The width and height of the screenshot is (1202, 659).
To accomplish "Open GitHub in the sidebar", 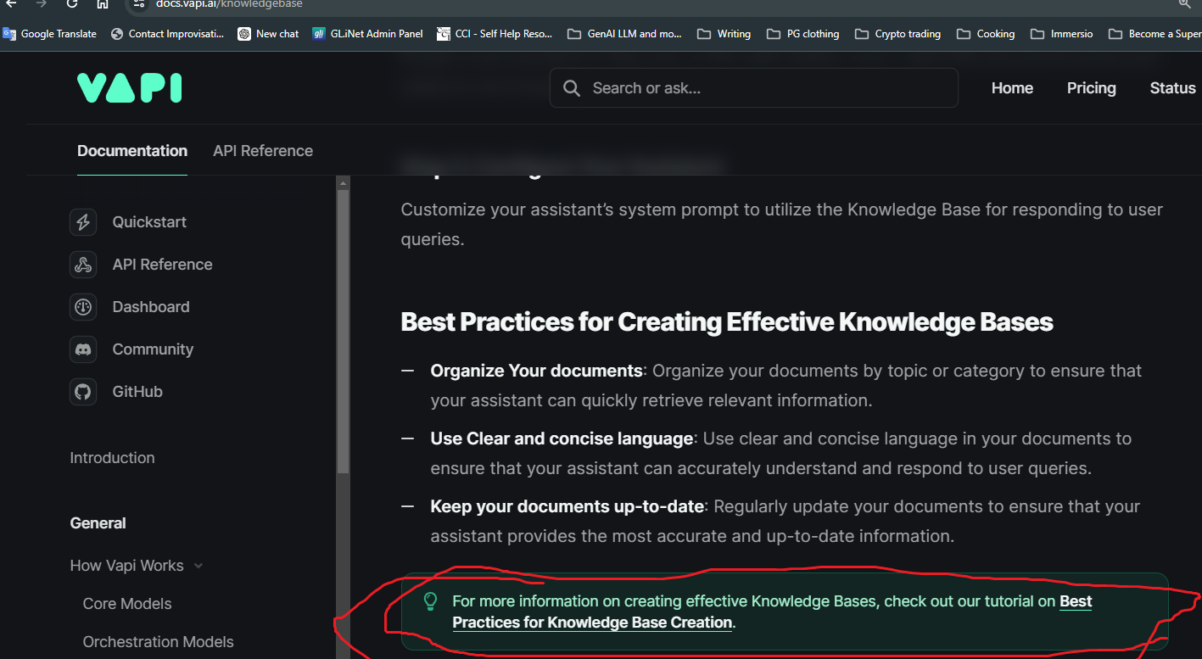I will coord(137,392).
